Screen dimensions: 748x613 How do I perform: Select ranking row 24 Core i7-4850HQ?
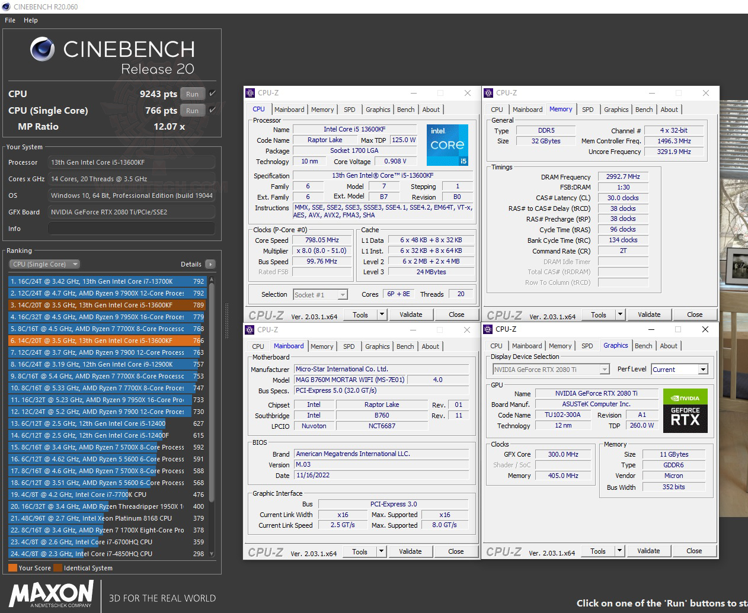(x=107, y=554)
